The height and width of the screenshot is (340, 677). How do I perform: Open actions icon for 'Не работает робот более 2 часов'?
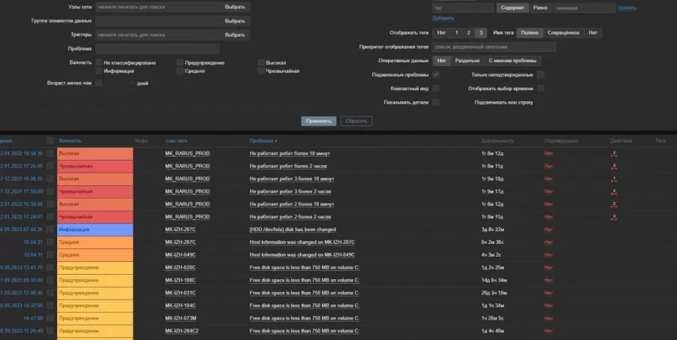point(614,166)
